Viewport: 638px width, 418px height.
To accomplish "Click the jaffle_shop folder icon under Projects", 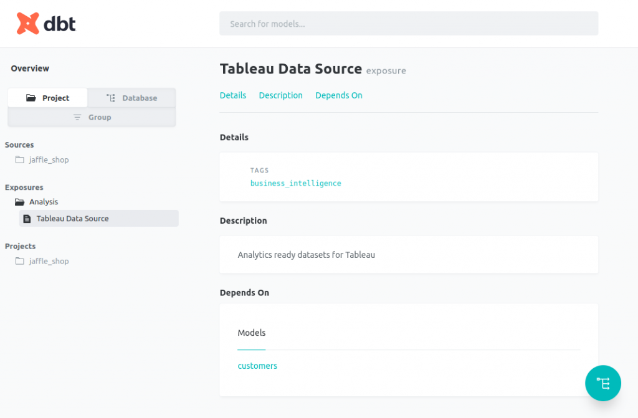I will (x=20, y=261).
